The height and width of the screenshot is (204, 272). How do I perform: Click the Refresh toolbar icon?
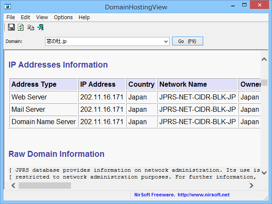(x=21, y=27)
